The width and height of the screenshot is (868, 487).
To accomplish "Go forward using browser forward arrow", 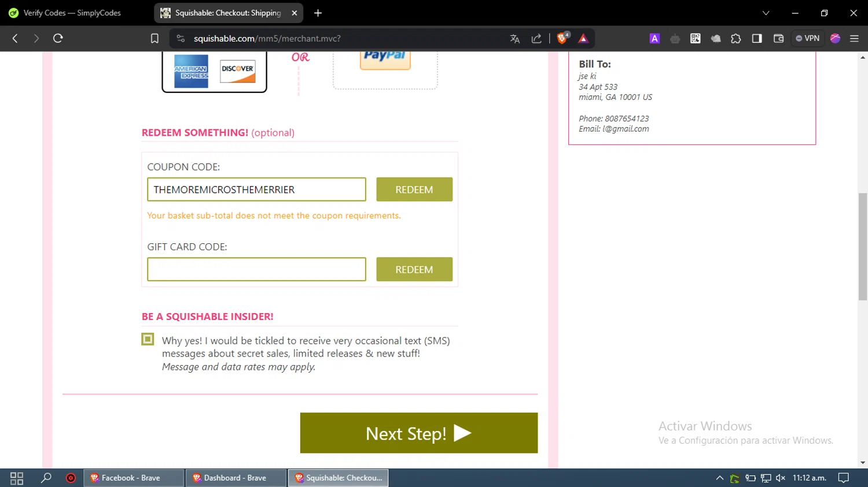I will [x=36, y=38].
